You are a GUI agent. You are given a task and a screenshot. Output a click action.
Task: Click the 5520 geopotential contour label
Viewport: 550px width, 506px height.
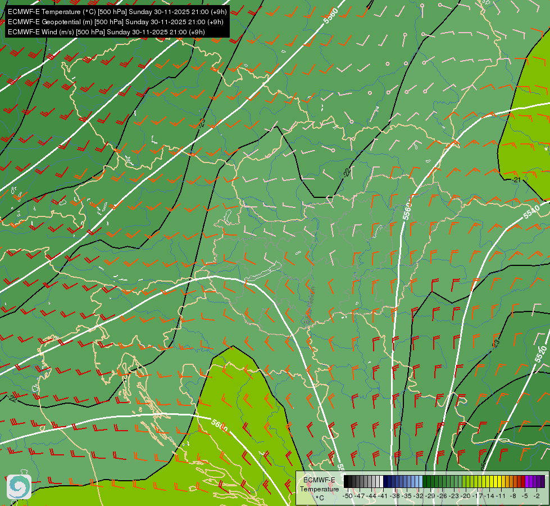[540, 354]
